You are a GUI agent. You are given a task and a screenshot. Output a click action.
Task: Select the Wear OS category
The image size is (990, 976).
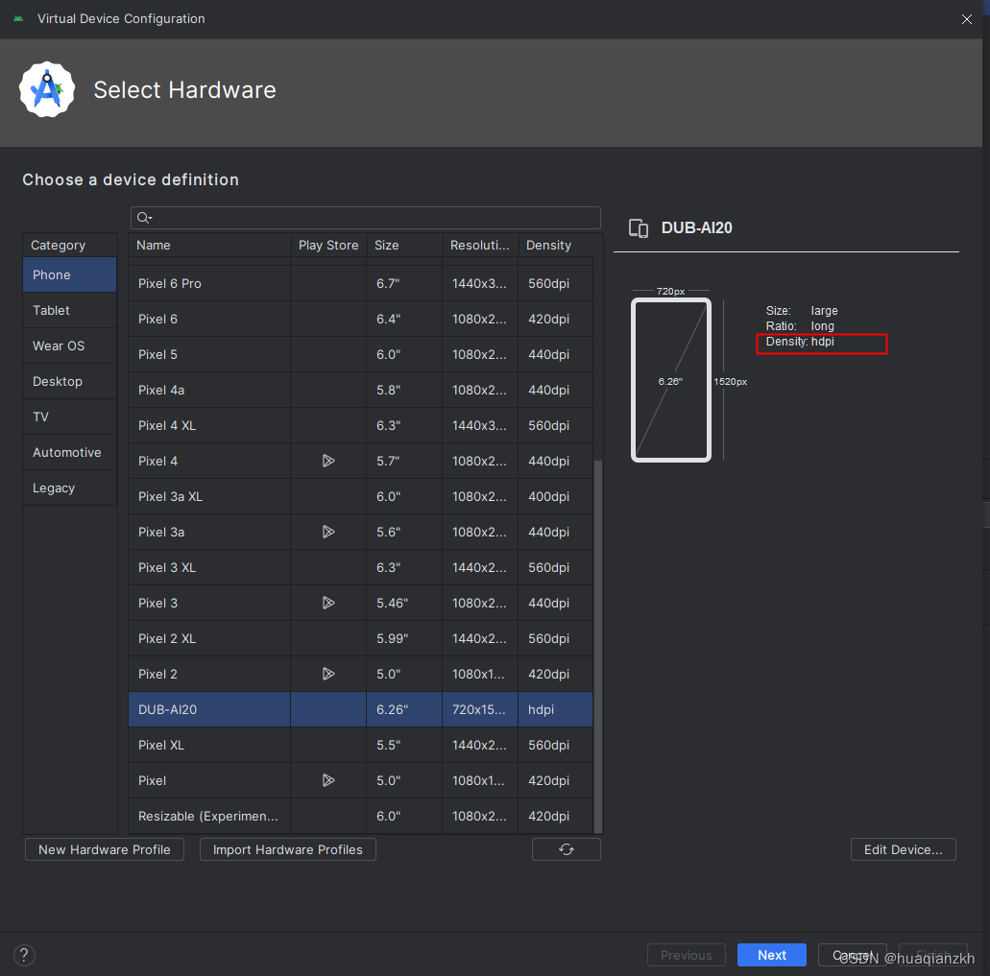[x=69, y=345]
